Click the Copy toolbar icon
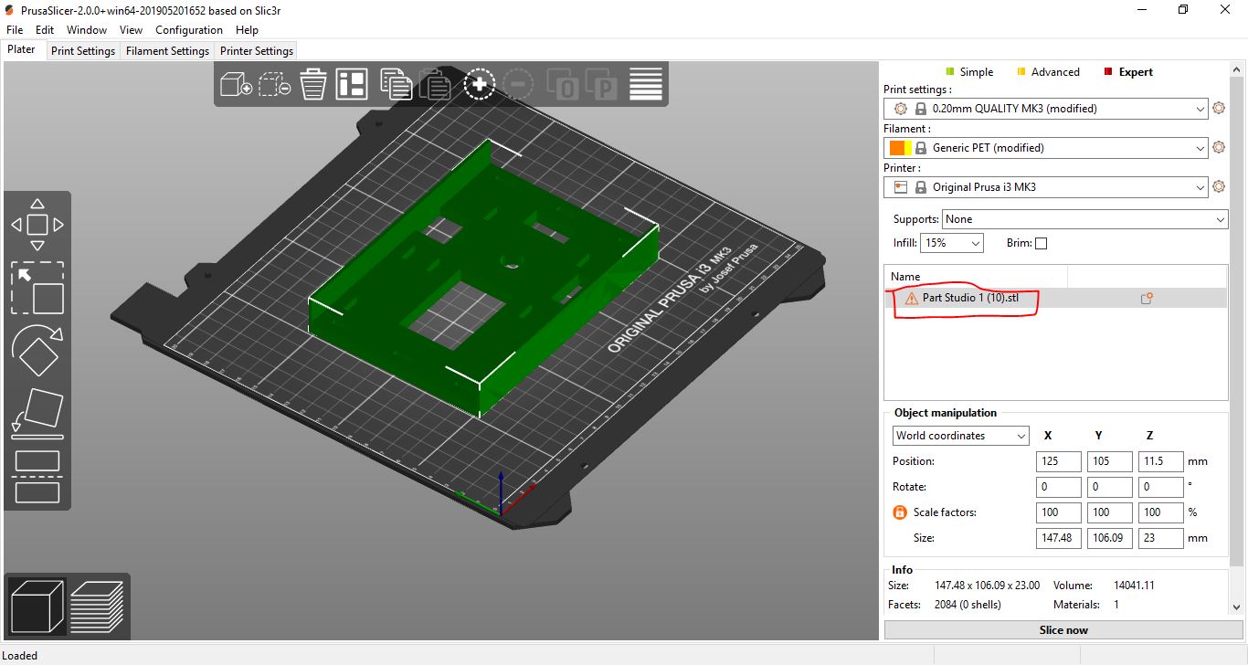Viewport: 1248px width, 665px height. 396,84
